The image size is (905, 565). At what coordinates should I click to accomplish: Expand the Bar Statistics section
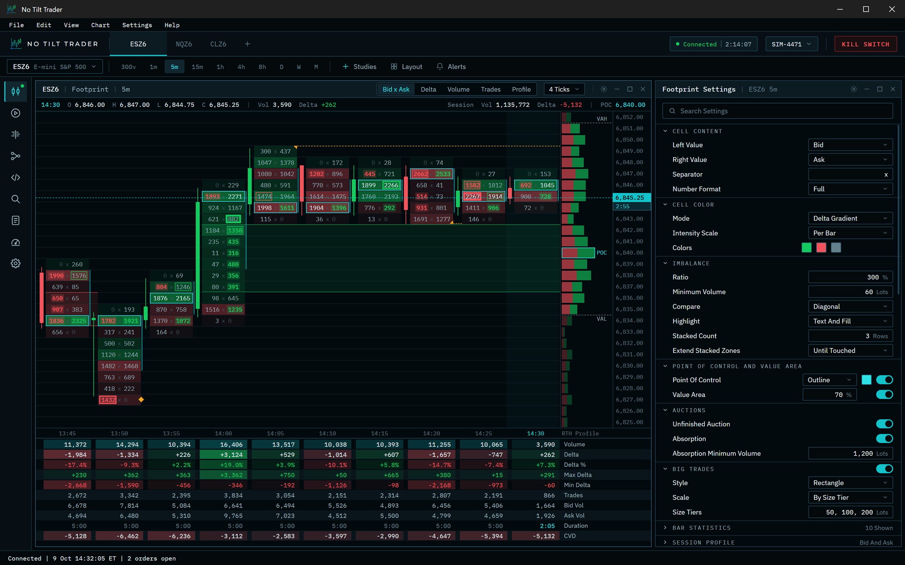pos(778,528)
